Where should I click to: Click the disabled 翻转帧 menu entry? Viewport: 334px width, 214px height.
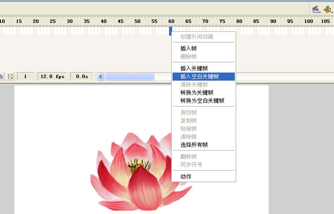point(203,156)
